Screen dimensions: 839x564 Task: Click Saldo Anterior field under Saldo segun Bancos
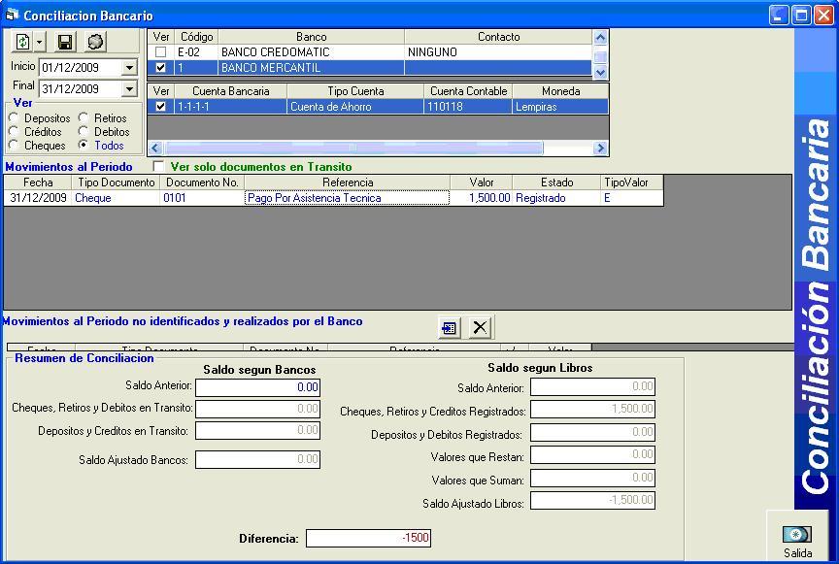coord(258,387)
